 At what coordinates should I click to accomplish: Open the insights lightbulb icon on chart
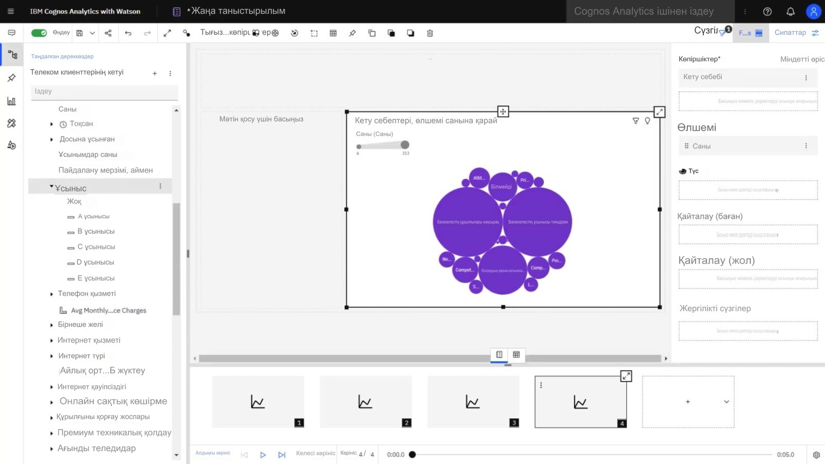click(648, 121)
